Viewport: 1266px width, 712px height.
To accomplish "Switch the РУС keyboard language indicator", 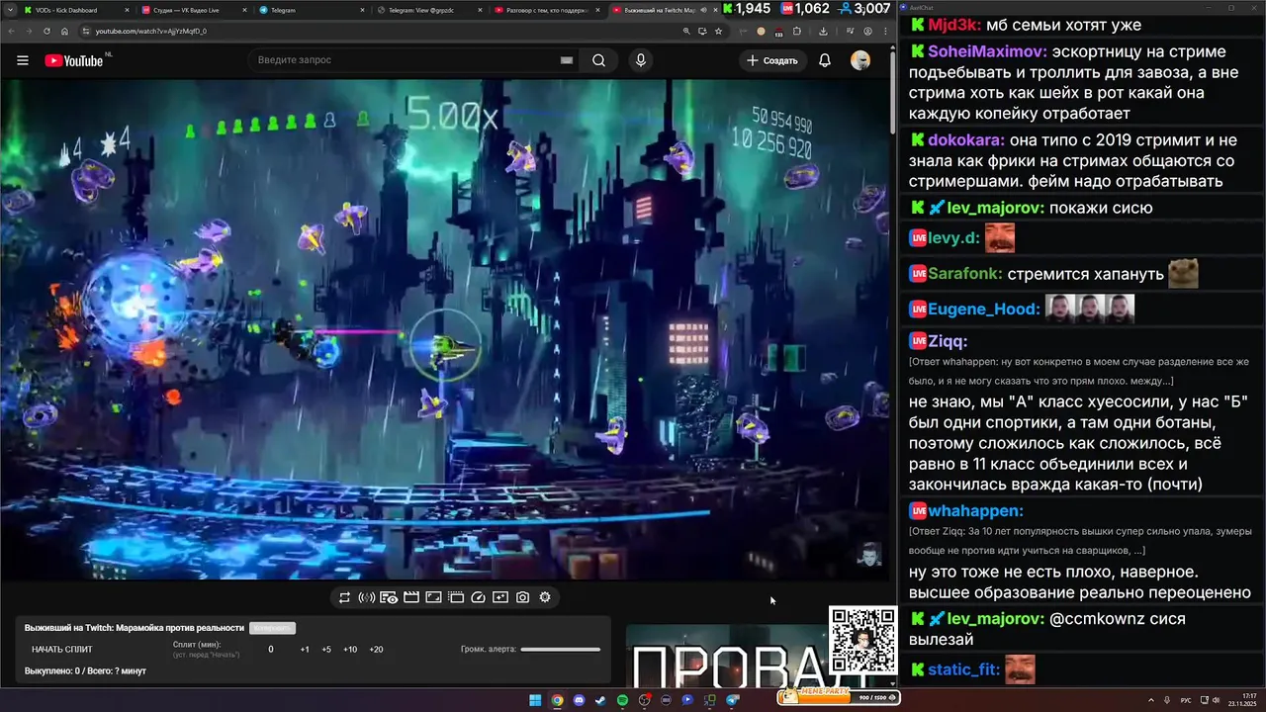I will [1186, 700].
